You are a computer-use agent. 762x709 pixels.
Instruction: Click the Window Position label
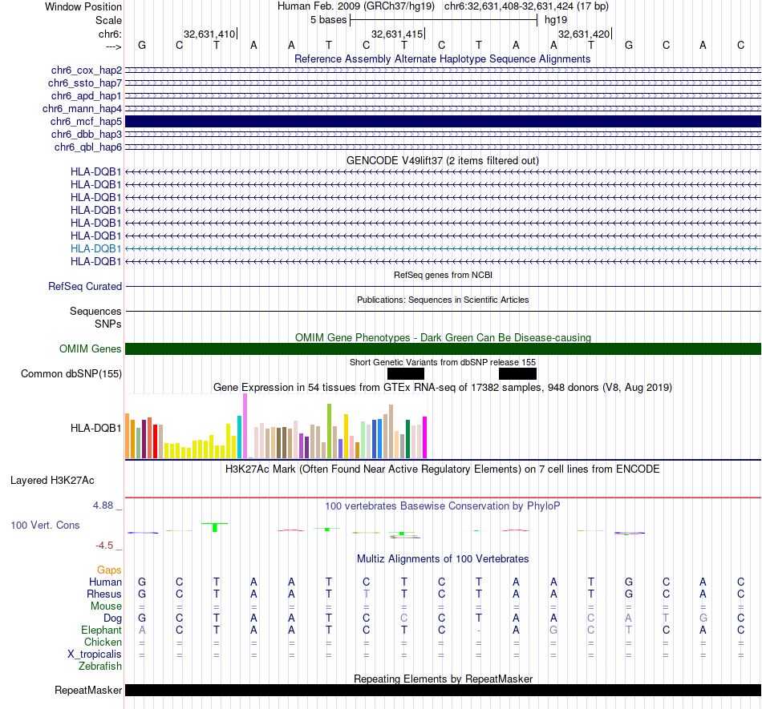(x=83, y=6)
